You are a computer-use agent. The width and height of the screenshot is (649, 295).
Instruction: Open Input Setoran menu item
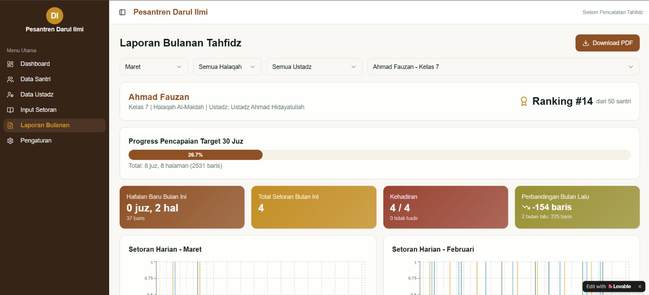pos(39,110)
